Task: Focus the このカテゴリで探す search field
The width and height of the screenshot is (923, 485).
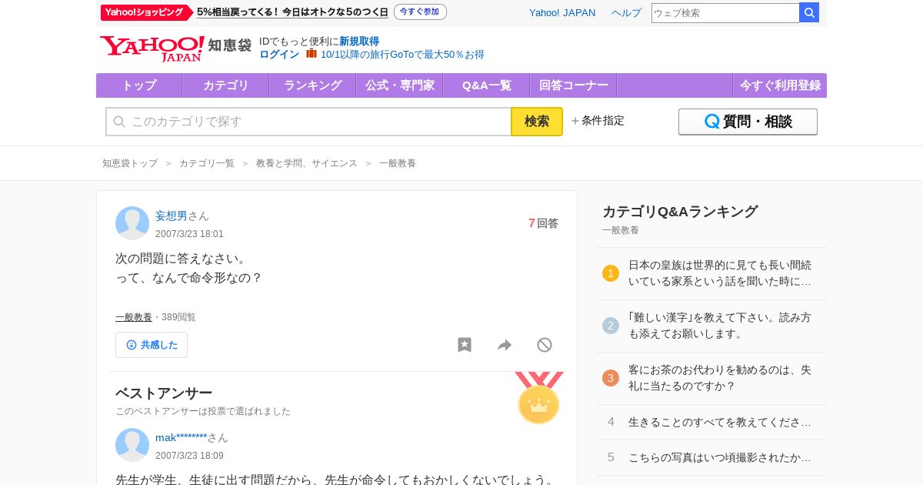Action: click(308, 122)
